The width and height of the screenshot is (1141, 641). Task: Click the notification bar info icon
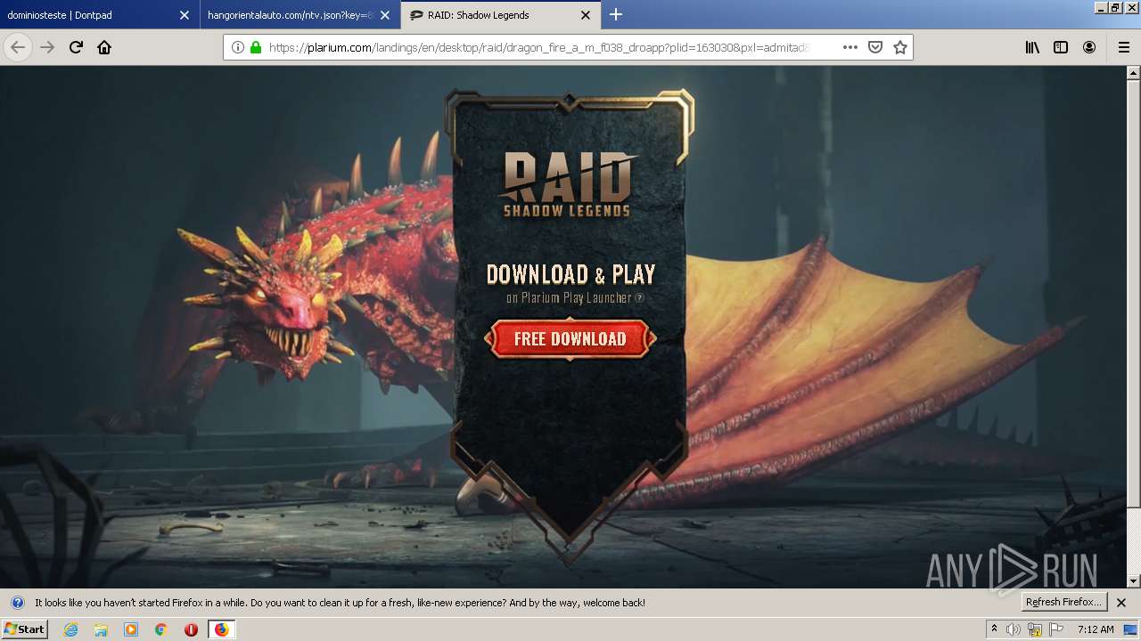coord(17,603)
